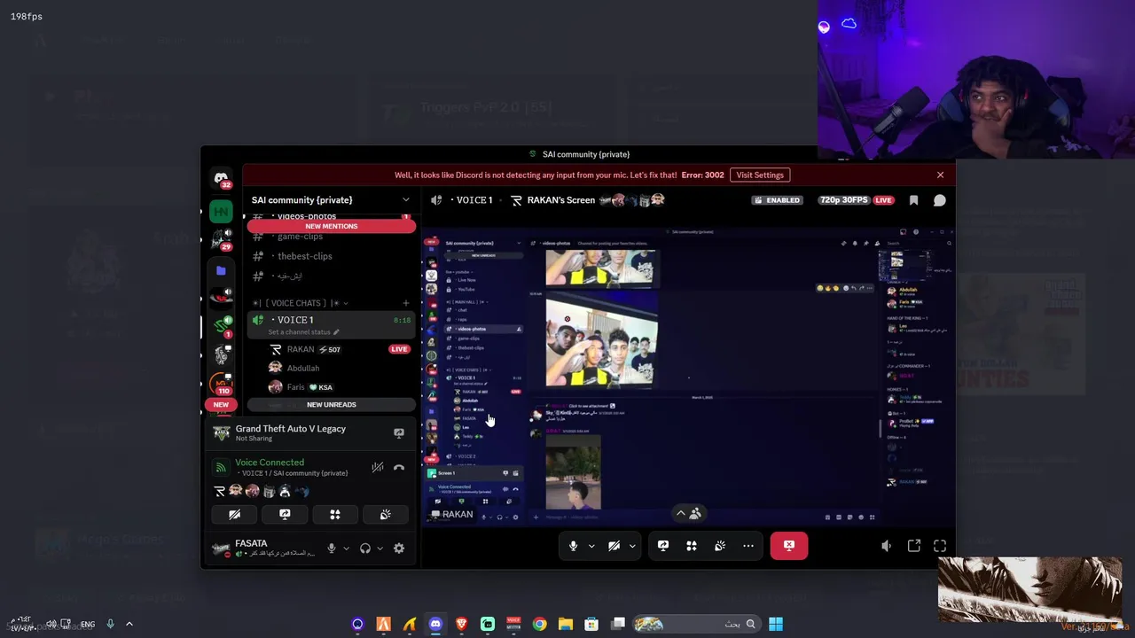The image size is (1135, 638).
Task: Open Discord from the taskbar
Action: (435, 624)
